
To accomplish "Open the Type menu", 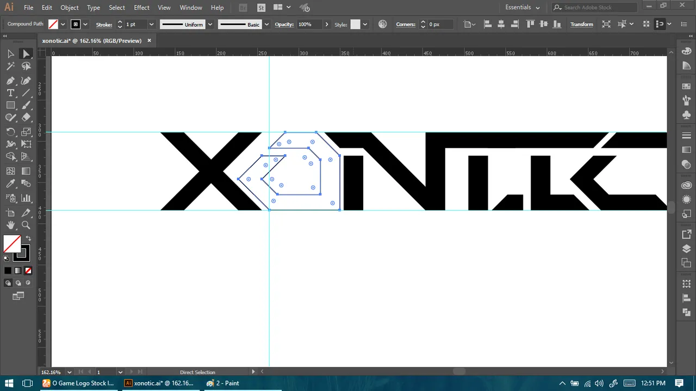I will (94, 8).
